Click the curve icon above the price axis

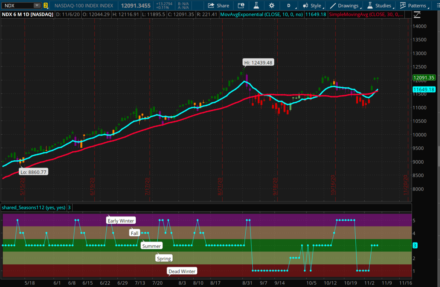(417, 15)
